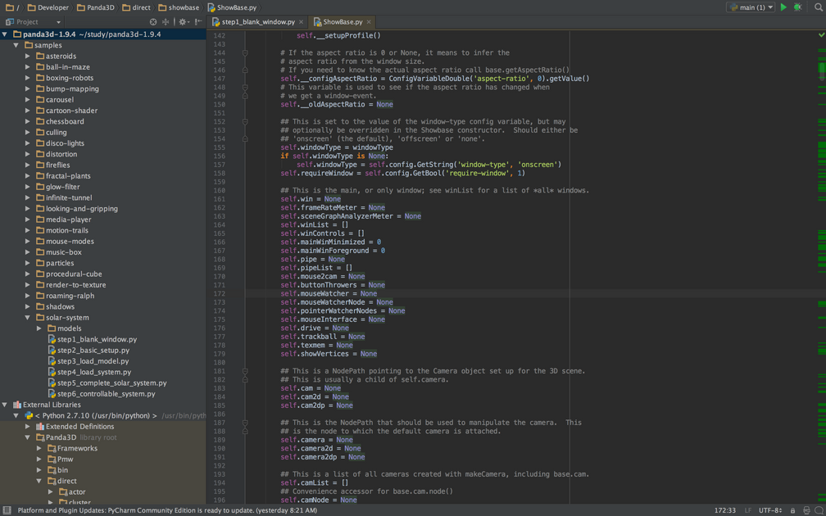The width and height of the screenshot is (826, 516).
Task: Click the Python logo in the run selector
Action: pos(732,7)
